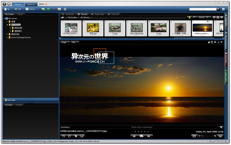The height and width of the screenshot is (145, 231).
Task: Switch to the Browse tab
Action: [18, 4]
